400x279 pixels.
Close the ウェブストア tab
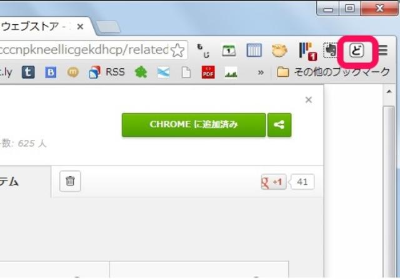pyautogui.click(x=80, y=26)
